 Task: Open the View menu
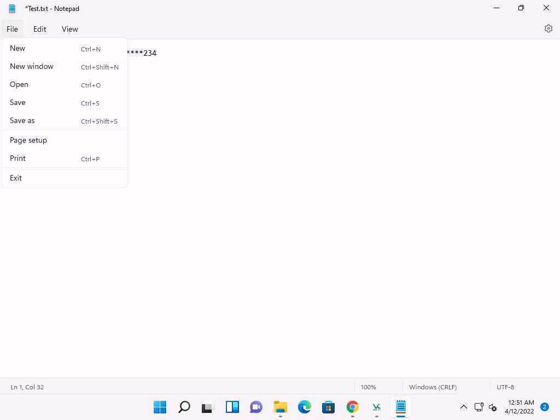click(69, 29)
